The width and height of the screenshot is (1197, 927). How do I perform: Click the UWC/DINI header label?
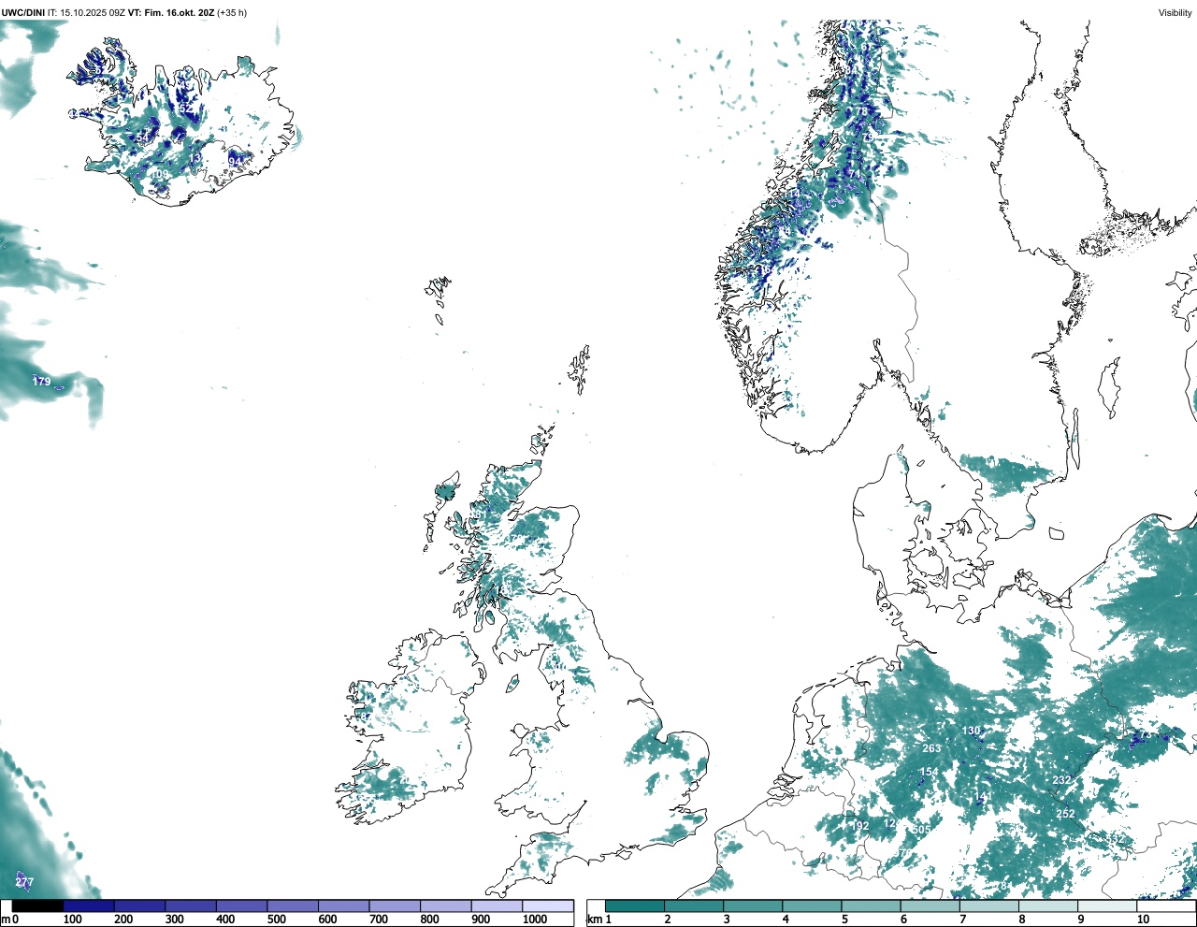click(x=23, y=13)
